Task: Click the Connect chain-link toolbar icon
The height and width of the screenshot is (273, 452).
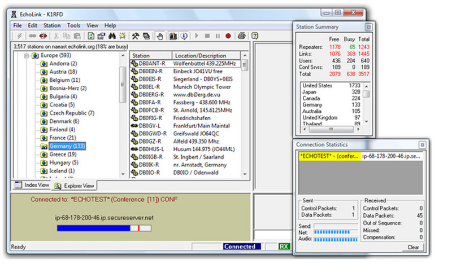Action: [32, 36]
